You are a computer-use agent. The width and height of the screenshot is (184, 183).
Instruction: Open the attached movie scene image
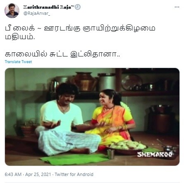coord(92,117)
